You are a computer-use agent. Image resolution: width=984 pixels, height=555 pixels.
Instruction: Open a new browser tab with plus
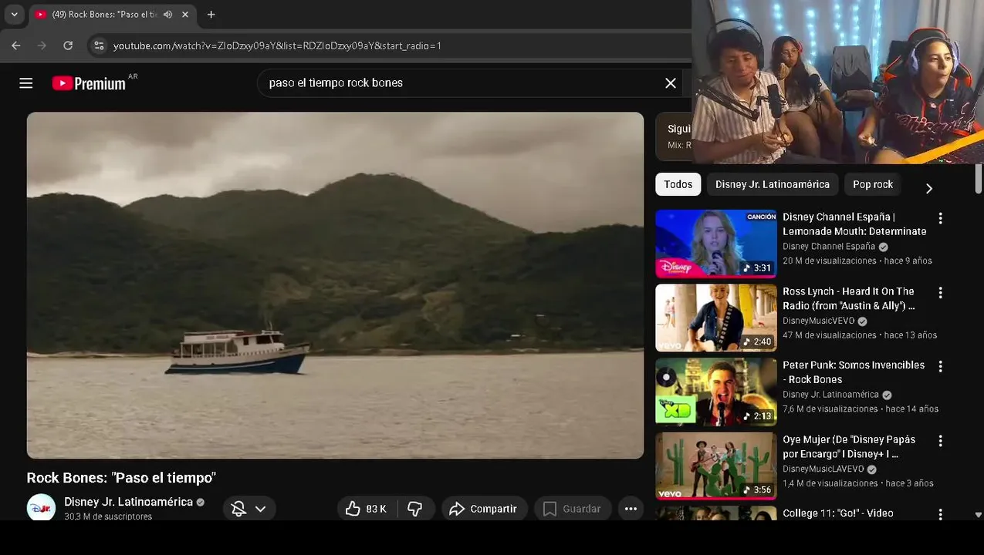tap(211, 14)
